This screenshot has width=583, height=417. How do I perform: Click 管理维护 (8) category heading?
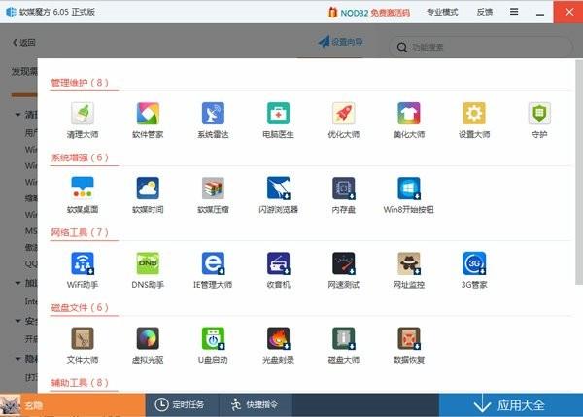pos(80,83)
